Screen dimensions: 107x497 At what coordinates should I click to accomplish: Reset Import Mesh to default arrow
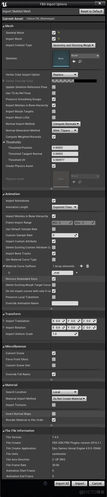[59, 39]
